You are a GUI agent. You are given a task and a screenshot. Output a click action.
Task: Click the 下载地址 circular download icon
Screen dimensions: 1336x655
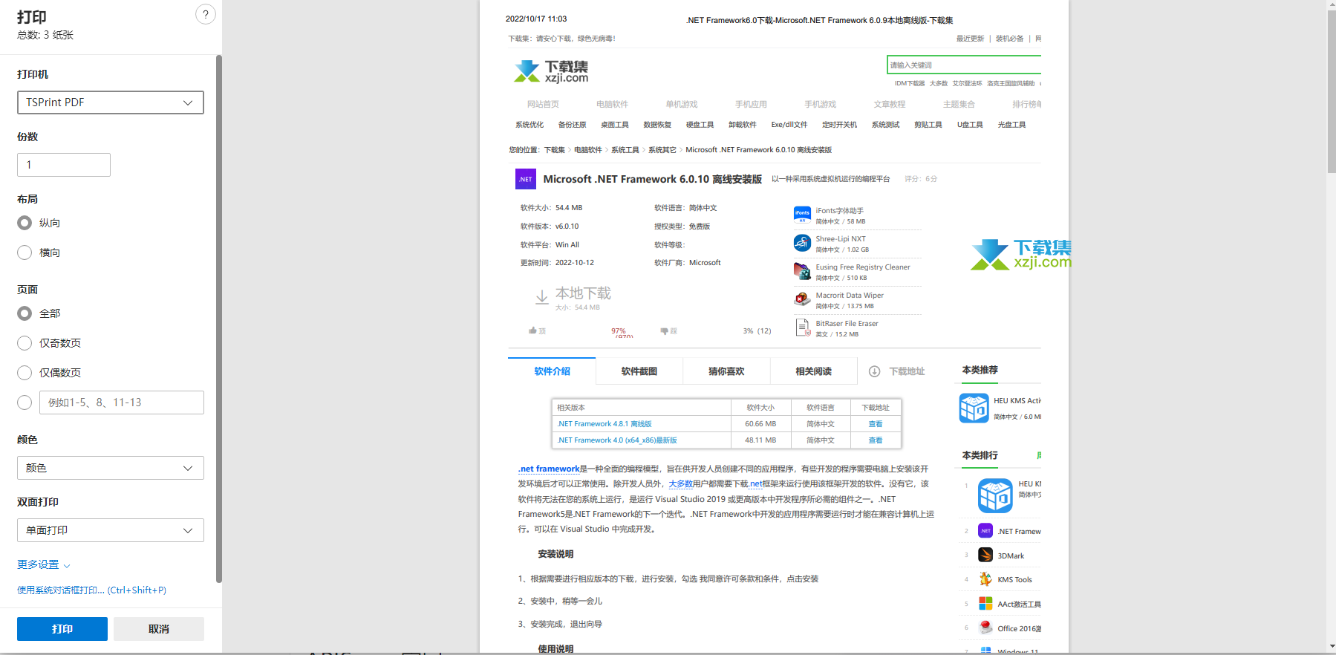pyautogui.click(x=875, y=371)
